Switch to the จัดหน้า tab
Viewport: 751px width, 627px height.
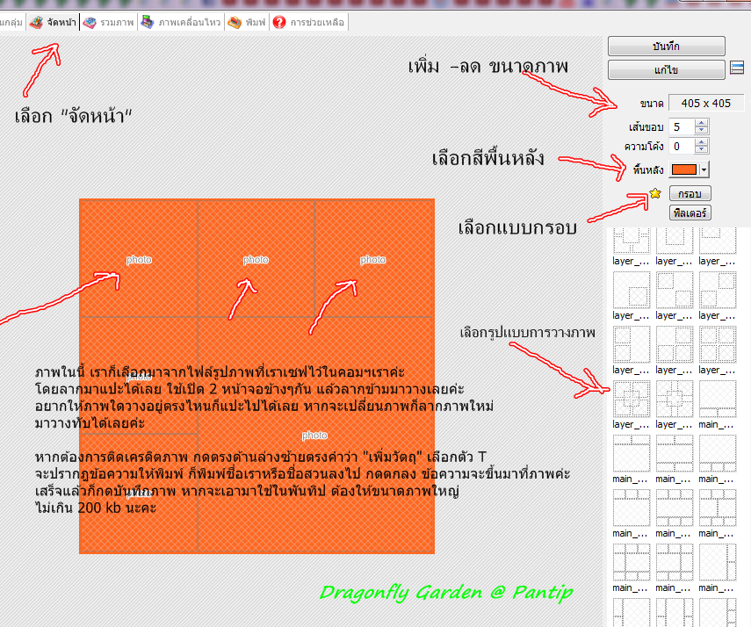(x=53, y=22)
